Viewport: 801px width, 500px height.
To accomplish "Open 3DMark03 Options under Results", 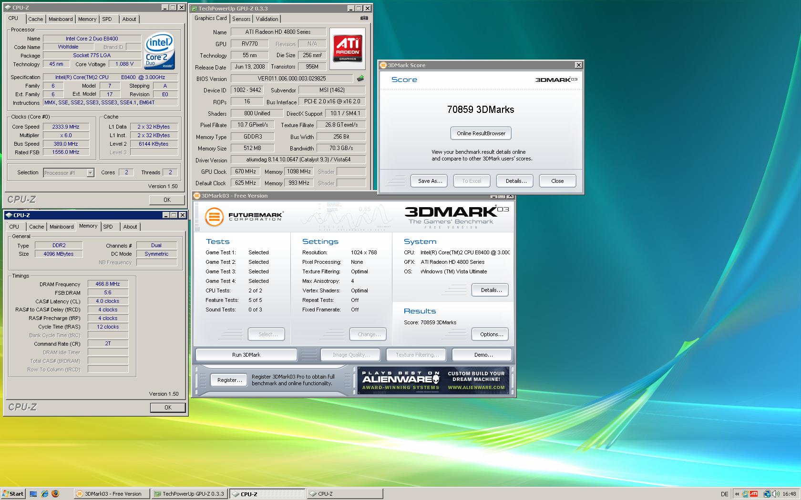I will pos(491,334).
